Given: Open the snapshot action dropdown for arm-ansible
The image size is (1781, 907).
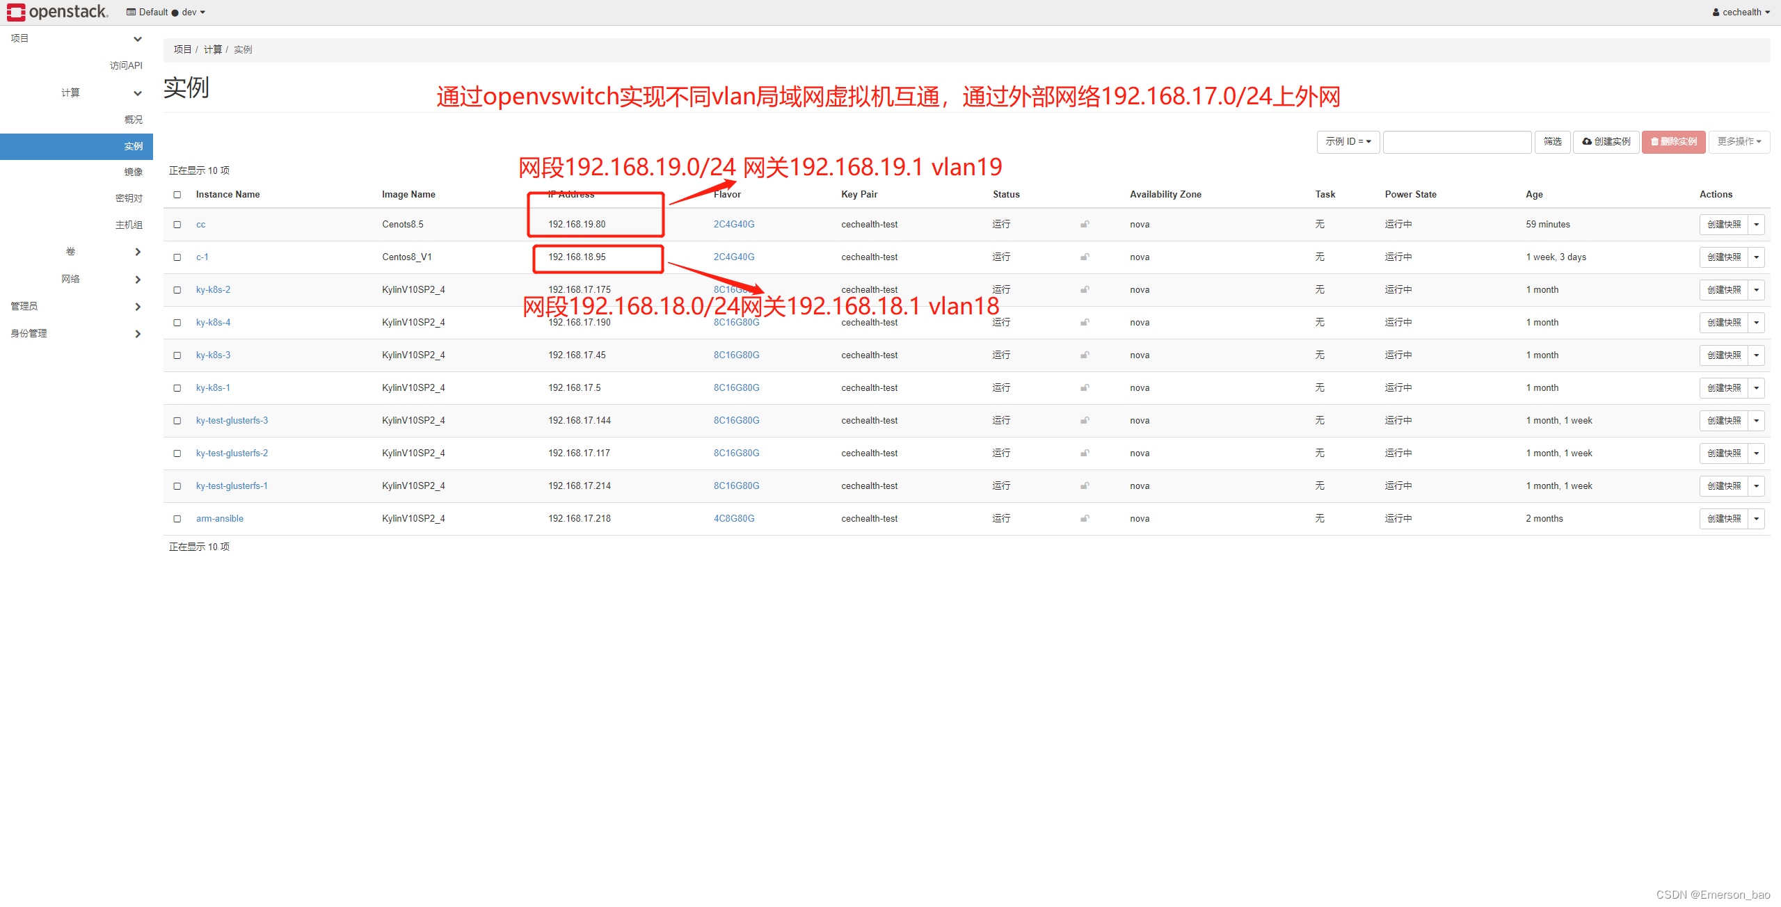Looking at the screenshot, I should (x=1757, y=518).
